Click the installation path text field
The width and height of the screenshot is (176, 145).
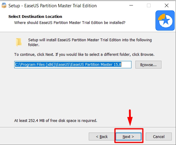point(73,65)
